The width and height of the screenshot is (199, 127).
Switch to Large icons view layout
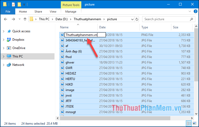click(195, 123)
